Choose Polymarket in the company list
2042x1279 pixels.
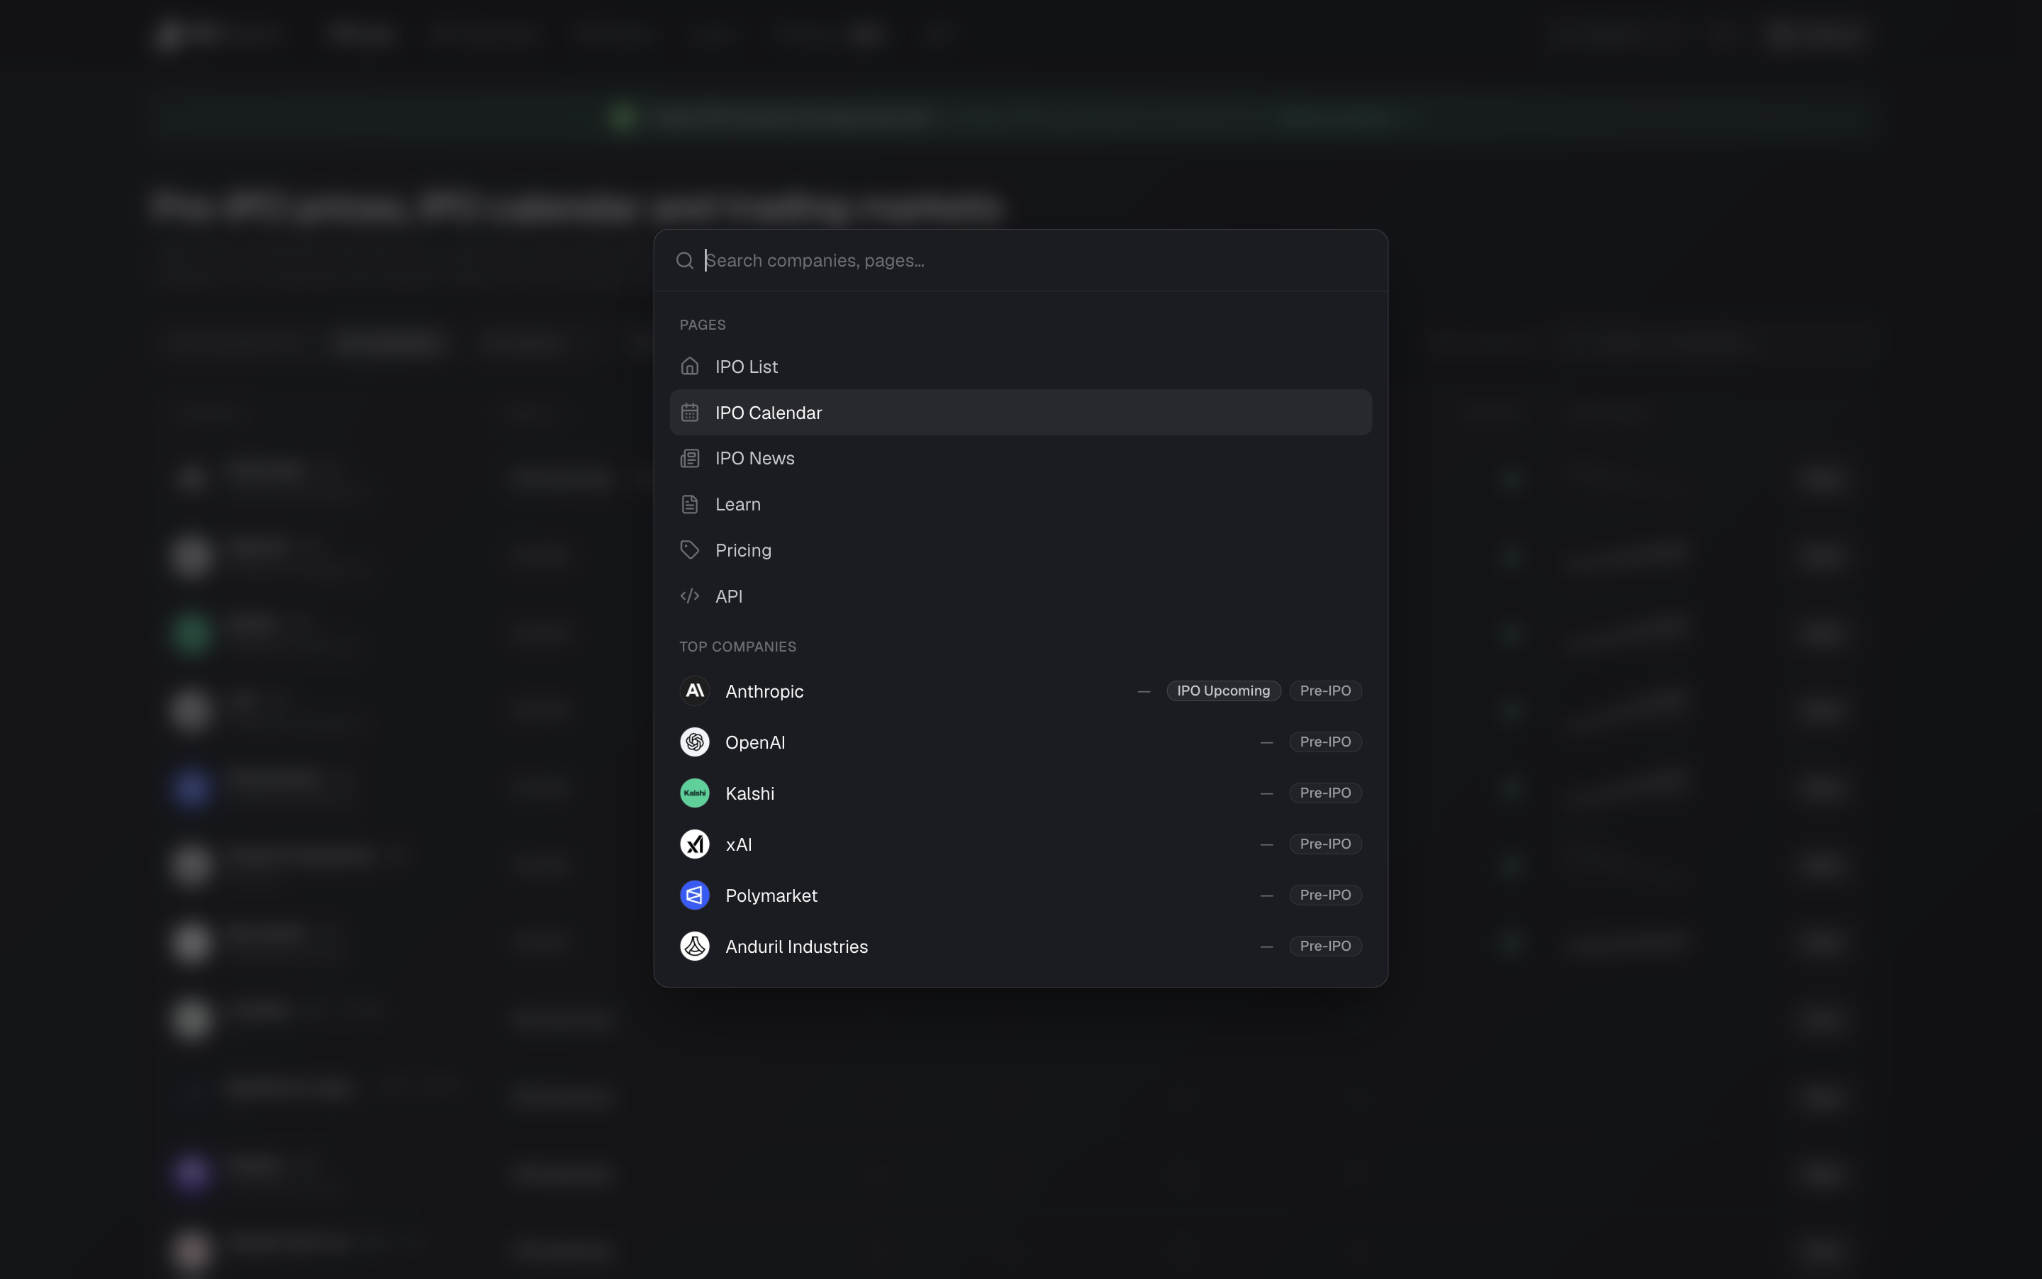coord(1020,895)
